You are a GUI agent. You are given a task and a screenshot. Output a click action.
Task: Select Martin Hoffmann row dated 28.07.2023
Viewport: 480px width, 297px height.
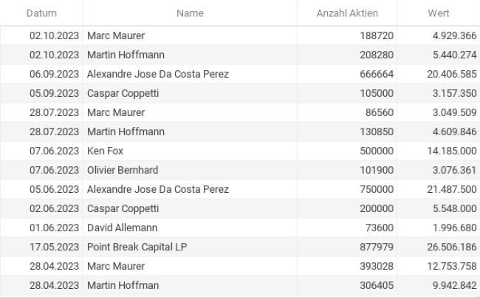(x=240, y=132)
